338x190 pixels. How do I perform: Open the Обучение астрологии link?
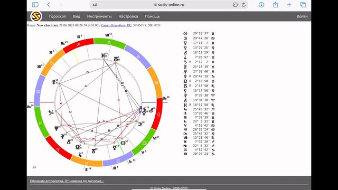67,181
